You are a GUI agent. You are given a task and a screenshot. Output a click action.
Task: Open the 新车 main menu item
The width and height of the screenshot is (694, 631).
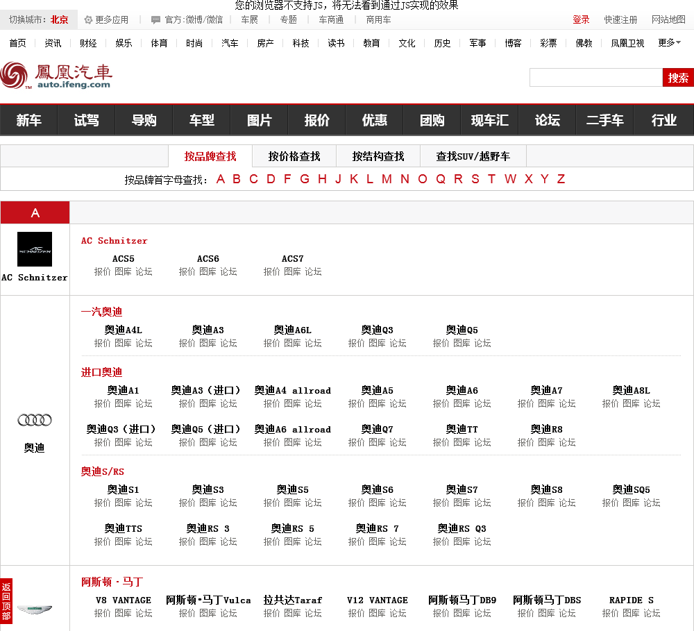(x=28, y=120)
